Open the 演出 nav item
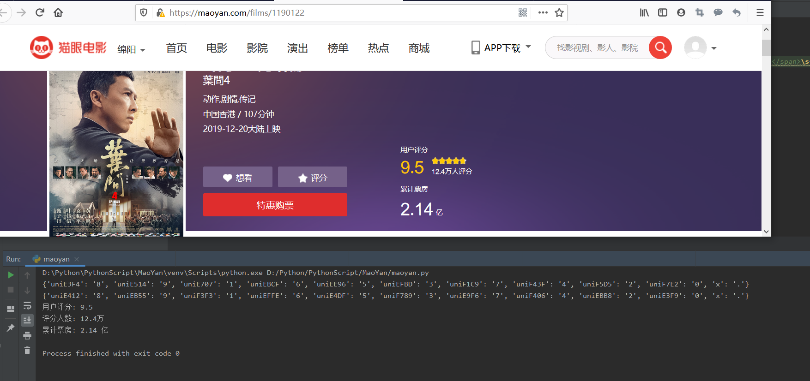Image resolution: width=810 pixels, height=381 pixels. coord(297,48)
